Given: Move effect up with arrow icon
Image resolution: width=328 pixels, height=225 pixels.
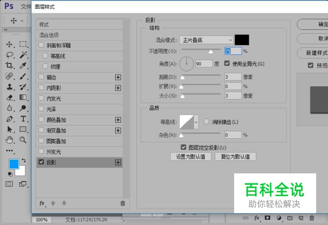Looking at the screenshot, I should pos(53,203).
